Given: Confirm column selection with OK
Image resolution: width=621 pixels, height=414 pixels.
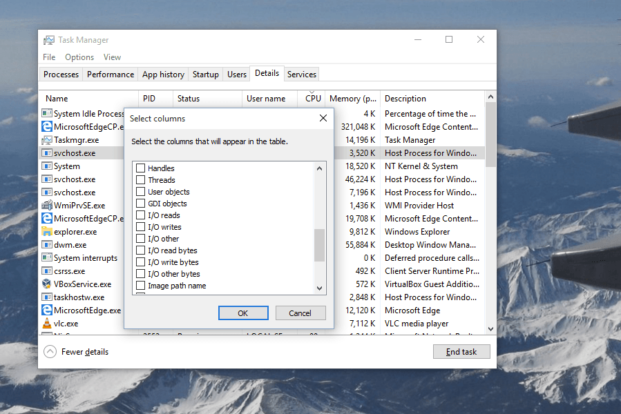Looking at the screenshot, I should [243, 313].
